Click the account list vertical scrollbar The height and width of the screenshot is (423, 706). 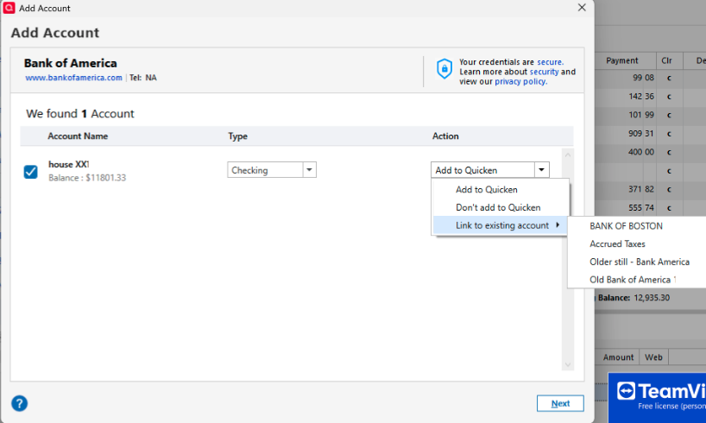[567, 259]
